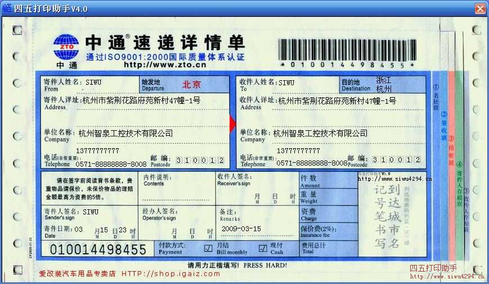Viewport: 489px width, 284px height.
Task: Click the app icon in the title bar
Action: 7,8
